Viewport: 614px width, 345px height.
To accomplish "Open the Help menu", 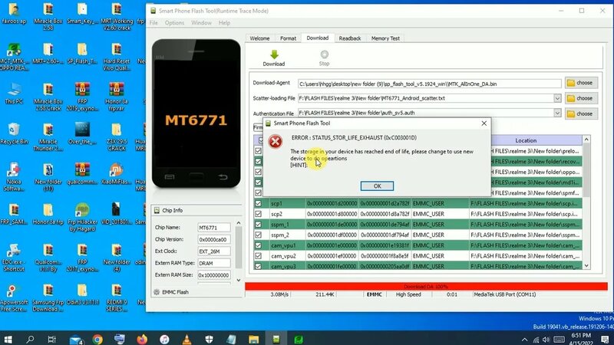I will (224, 23).
